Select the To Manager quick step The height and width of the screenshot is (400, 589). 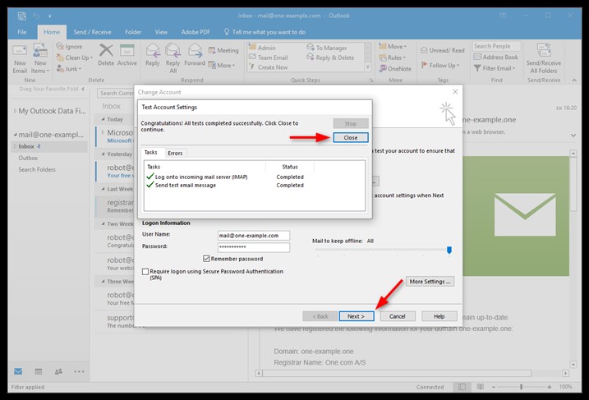[327, 48]
